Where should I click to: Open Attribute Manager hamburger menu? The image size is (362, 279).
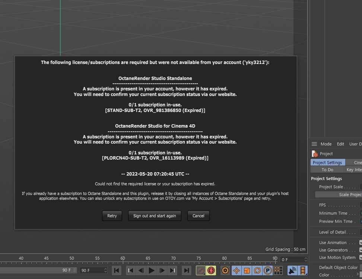click(314, 144)
